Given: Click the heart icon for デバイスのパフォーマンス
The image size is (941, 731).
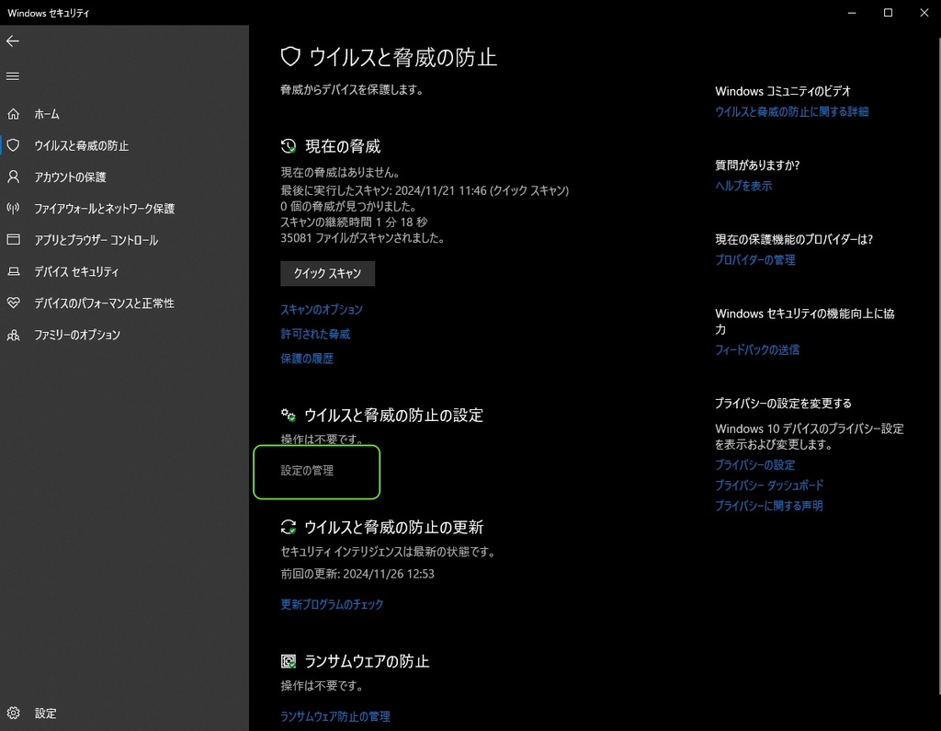Looking at the screenshot, I should [x=13, y=303].
